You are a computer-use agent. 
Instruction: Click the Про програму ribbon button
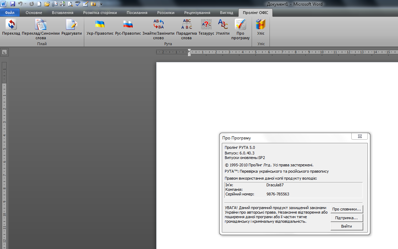[x=240, y=29]
